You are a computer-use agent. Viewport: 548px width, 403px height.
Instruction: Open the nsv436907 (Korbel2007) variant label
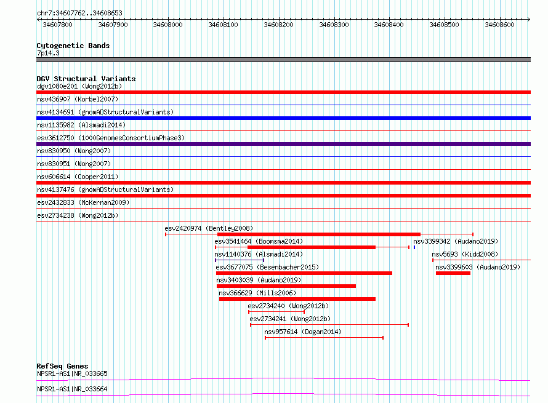[78, 99]
